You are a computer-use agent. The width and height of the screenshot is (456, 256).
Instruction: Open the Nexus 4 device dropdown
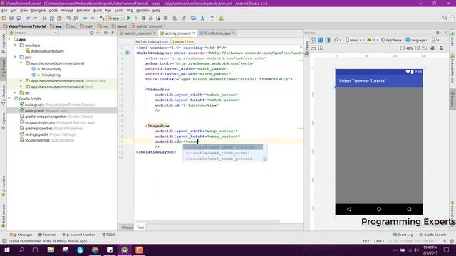coord(355,40)
